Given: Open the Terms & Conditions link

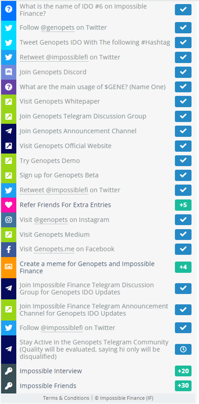Looking at the screenshot, I should coord(66,398).
